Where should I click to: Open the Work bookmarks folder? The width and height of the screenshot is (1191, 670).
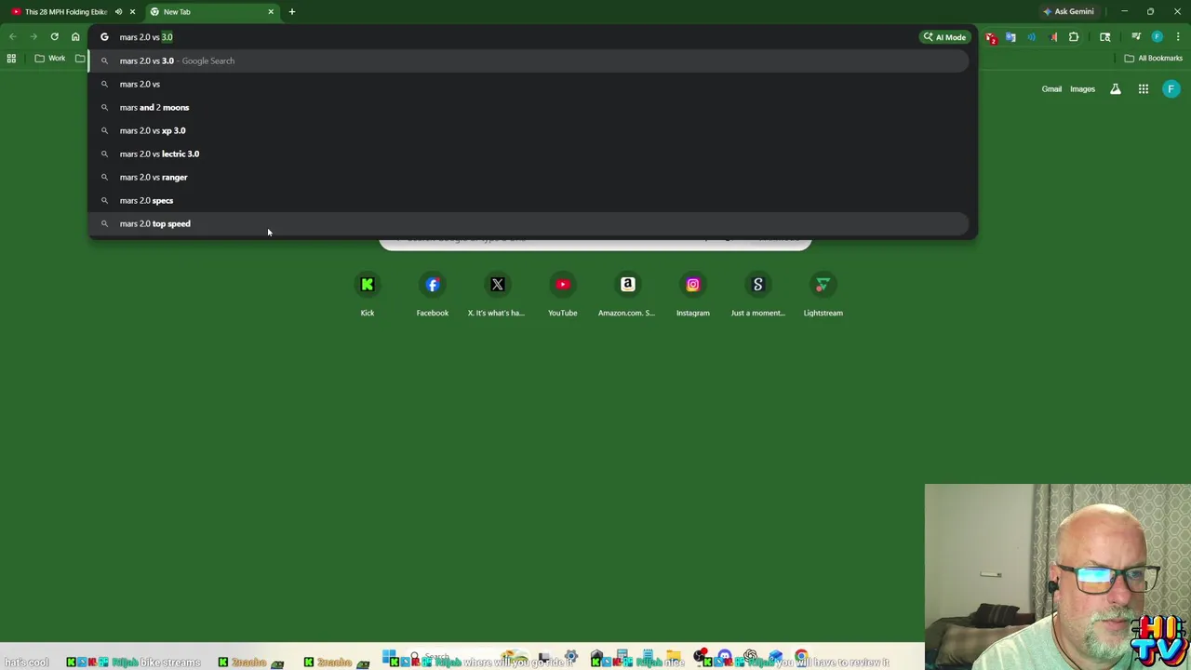coord(50,59)
